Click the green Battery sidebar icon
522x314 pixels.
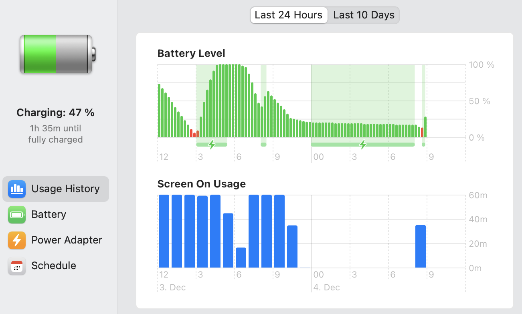click(16, 215)
